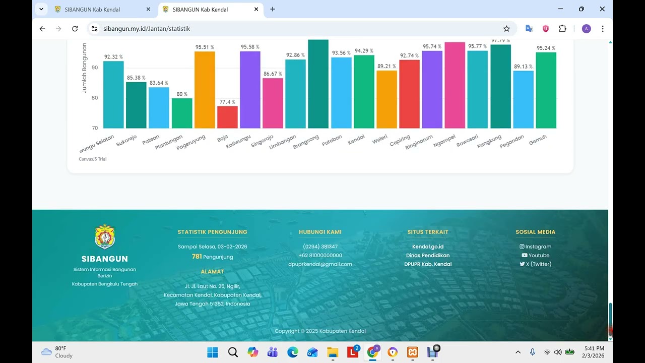View site information icon in address bar
Image resolution: width=645 pixels, height=363 pixels.
pyautogui.click(x=94, y=29)
